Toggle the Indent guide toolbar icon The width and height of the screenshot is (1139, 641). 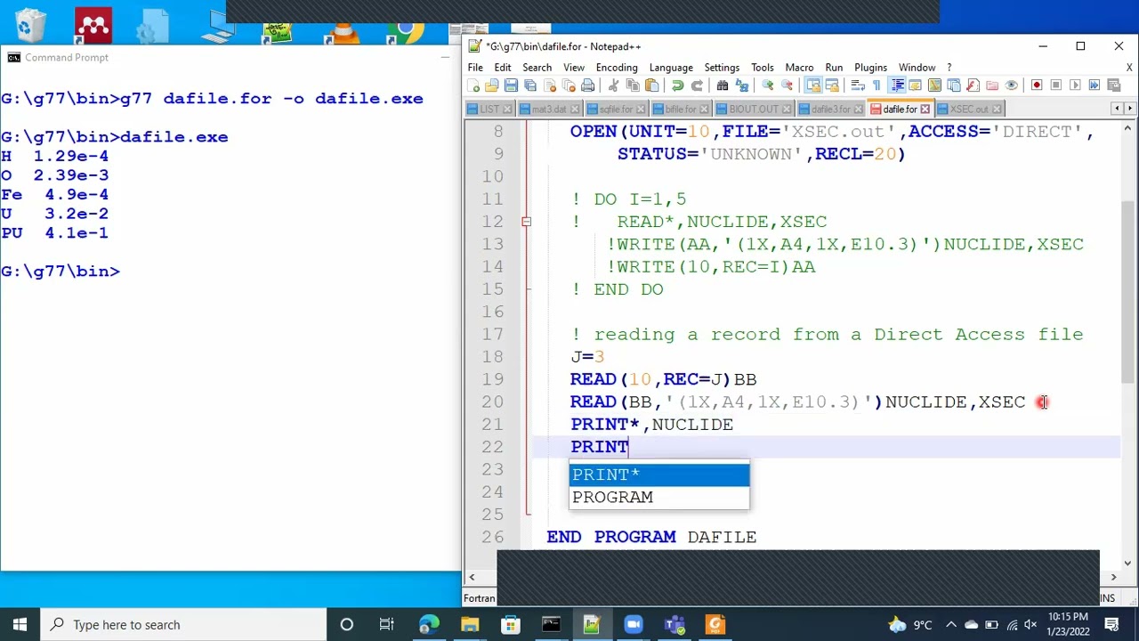coord(898,85)
